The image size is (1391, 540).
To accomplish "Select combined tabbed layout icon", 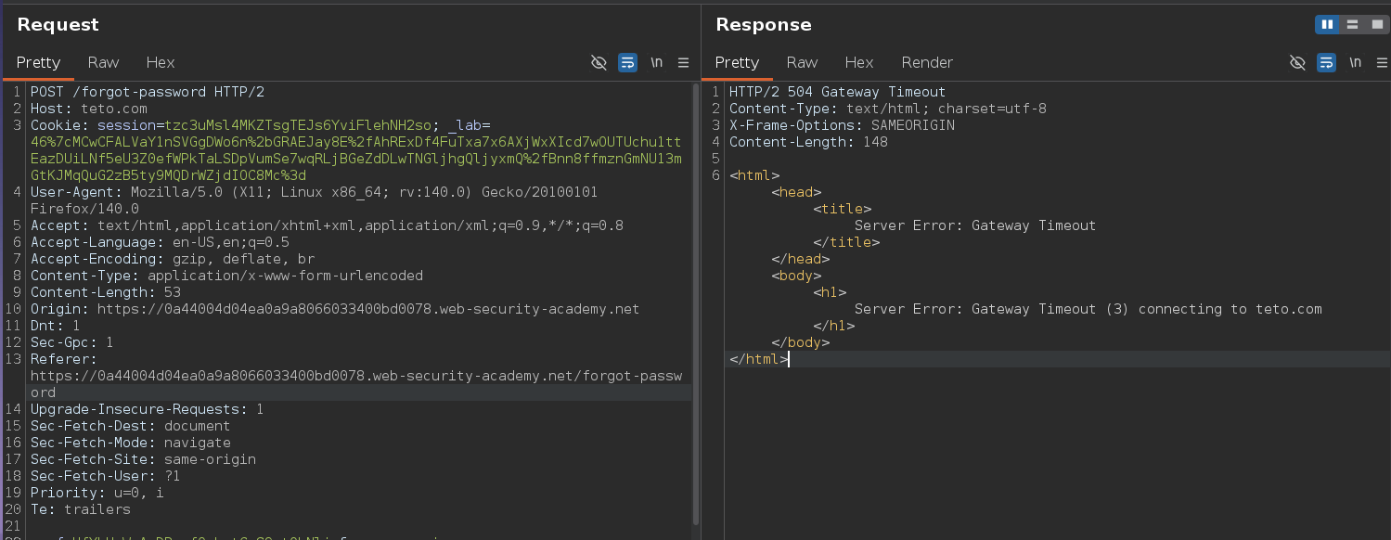I will point(1376,24).
